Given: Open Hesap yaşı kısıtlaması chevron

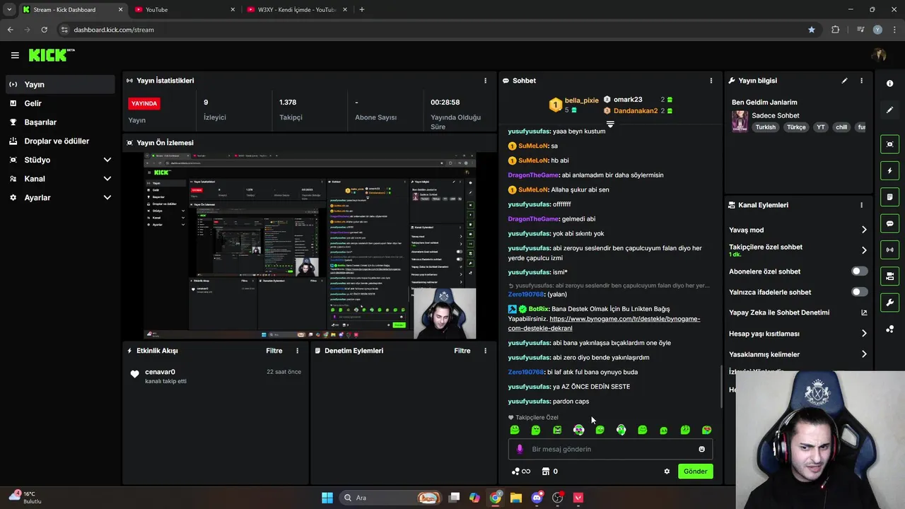Looking at the screenshot, I should [864, 334].
